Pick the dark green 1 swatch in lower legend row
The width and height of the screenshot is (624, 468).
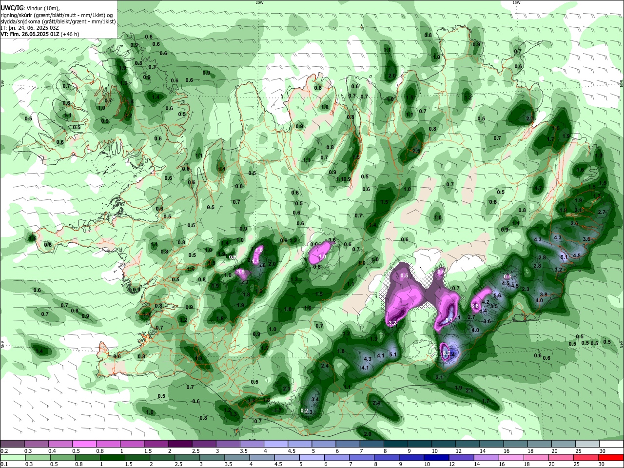point(113,458)
